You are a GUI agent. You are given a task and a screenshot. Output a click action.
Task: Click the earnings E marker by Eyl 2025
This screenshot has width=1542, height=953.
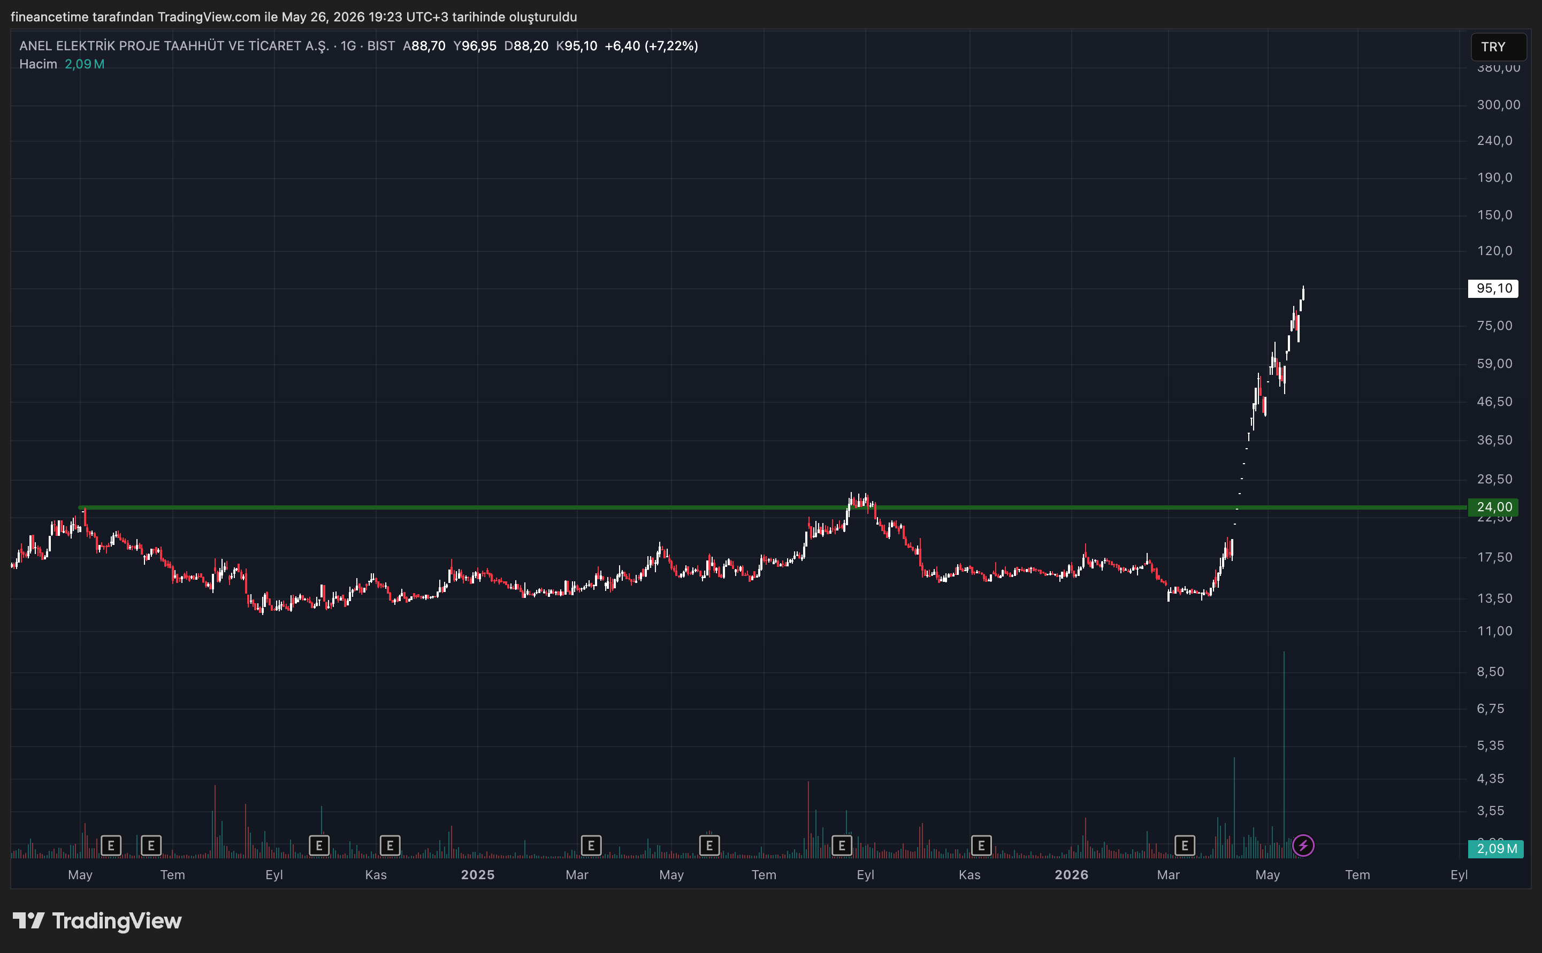pos(842,845)
